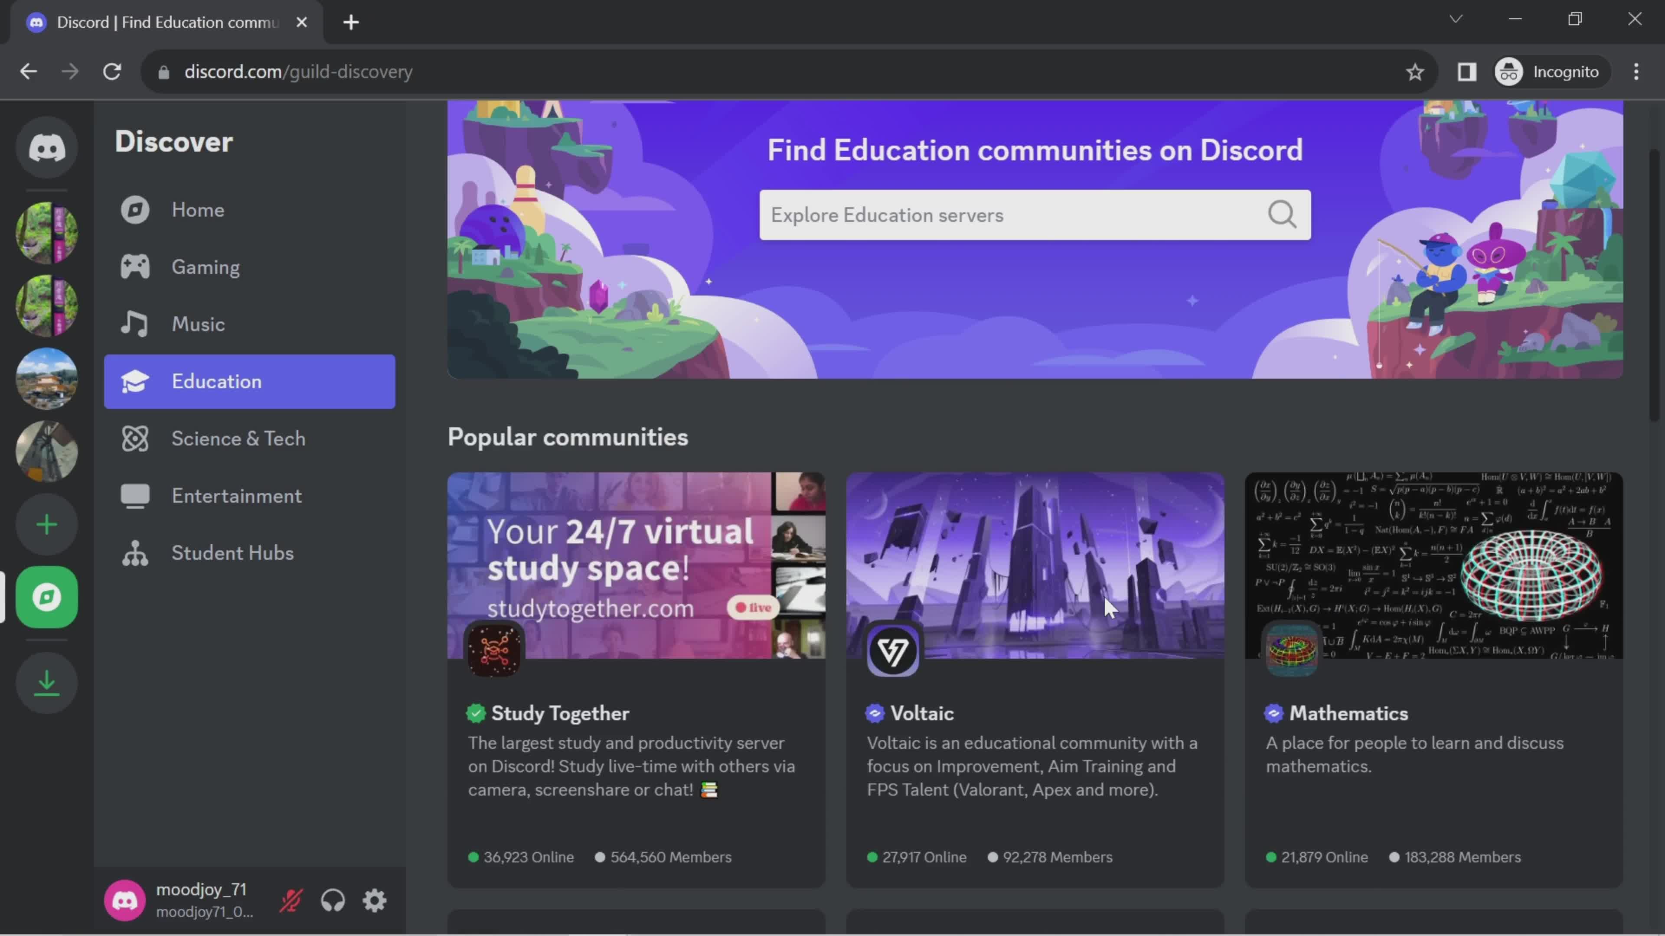Click the Discord download icon
The width and height of the screenshot is (1665, 936).
pos(47,682)
